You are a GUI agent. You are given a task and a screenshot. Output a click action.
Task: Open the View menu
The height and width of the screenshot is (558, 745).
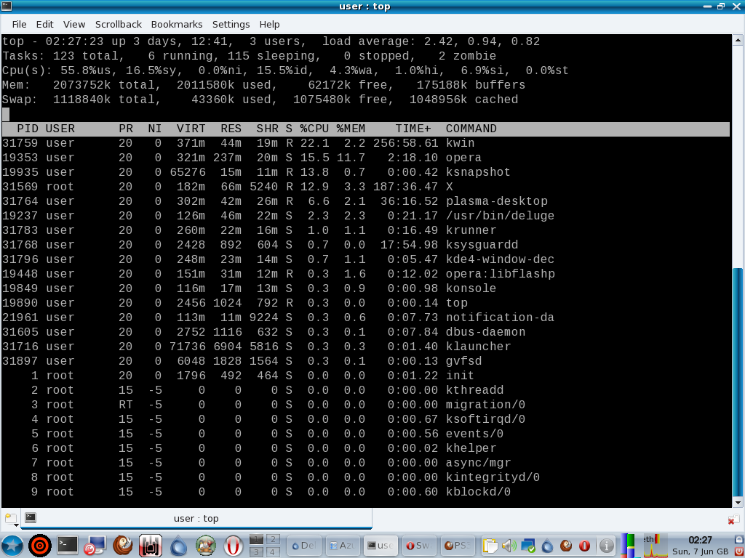(74, 24)
